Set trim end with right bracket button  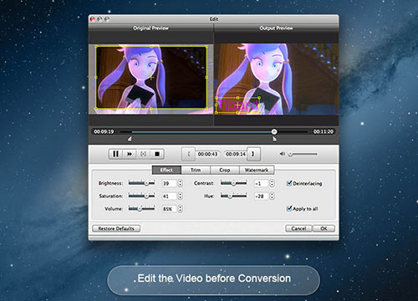click(253, 154)
